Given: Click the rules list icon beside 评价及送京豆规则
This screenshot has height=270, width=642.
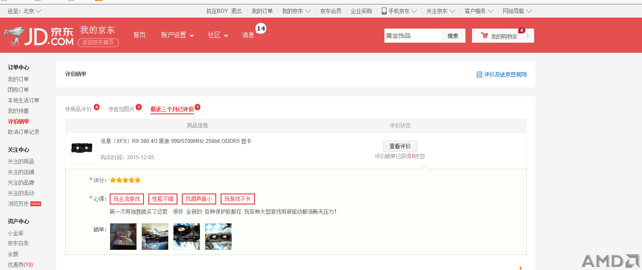Looking at the screenshot, I should pos(480,75).
